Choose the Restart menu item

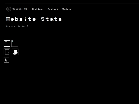(53, 9)
